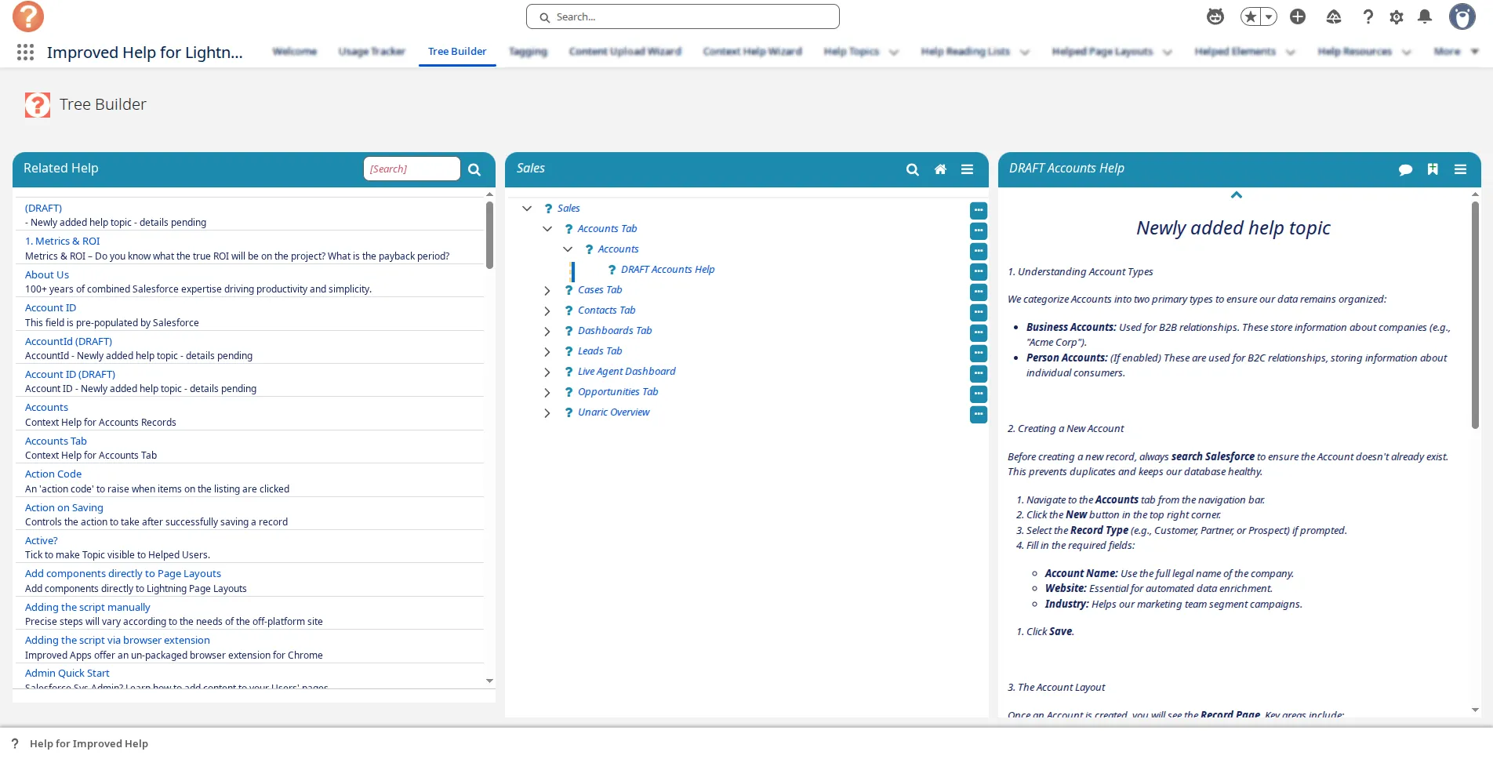Click the Salesforce setup assistant cloud icon
The height and width of the screenshot is (759, 1493).
pyautogui.click(x=1334, y=16)
